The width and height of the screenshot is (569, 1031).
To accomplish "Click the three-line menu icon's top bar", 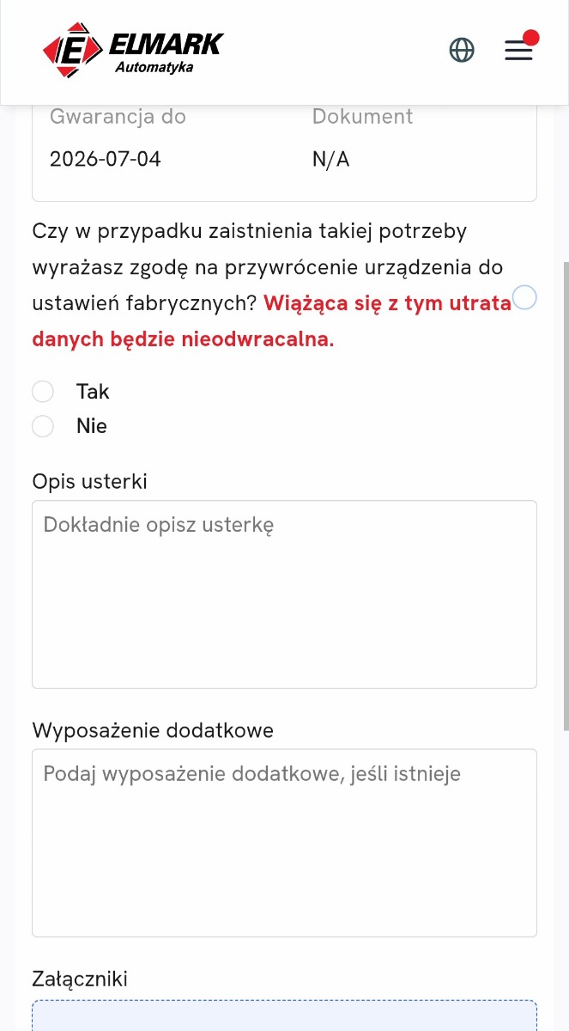I will [x=518, y=40].
